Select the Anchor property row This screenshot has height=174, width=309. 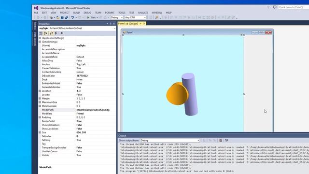(x=77, y=64)
